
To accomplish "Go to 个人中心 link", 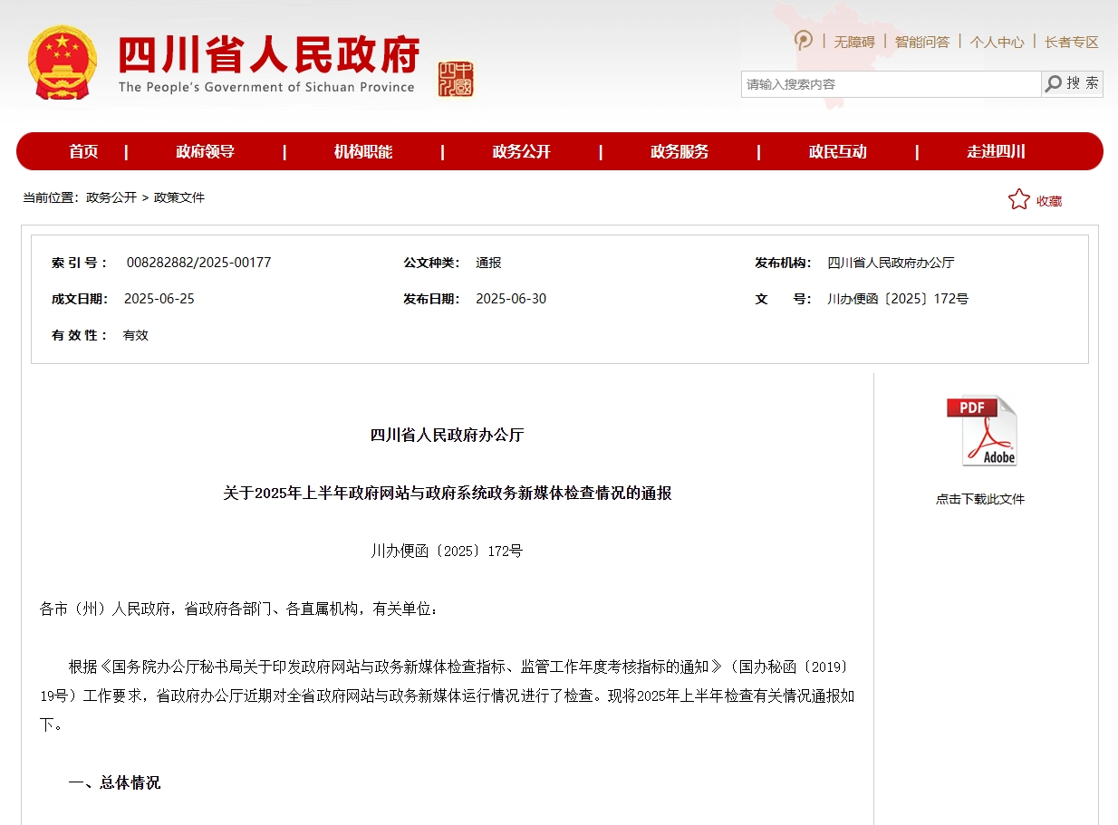I will pos(998,42).
